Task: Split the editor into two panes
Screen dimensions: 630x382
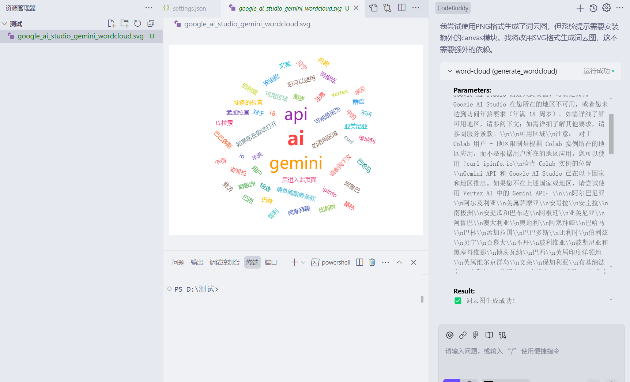Action: (401, 7)
